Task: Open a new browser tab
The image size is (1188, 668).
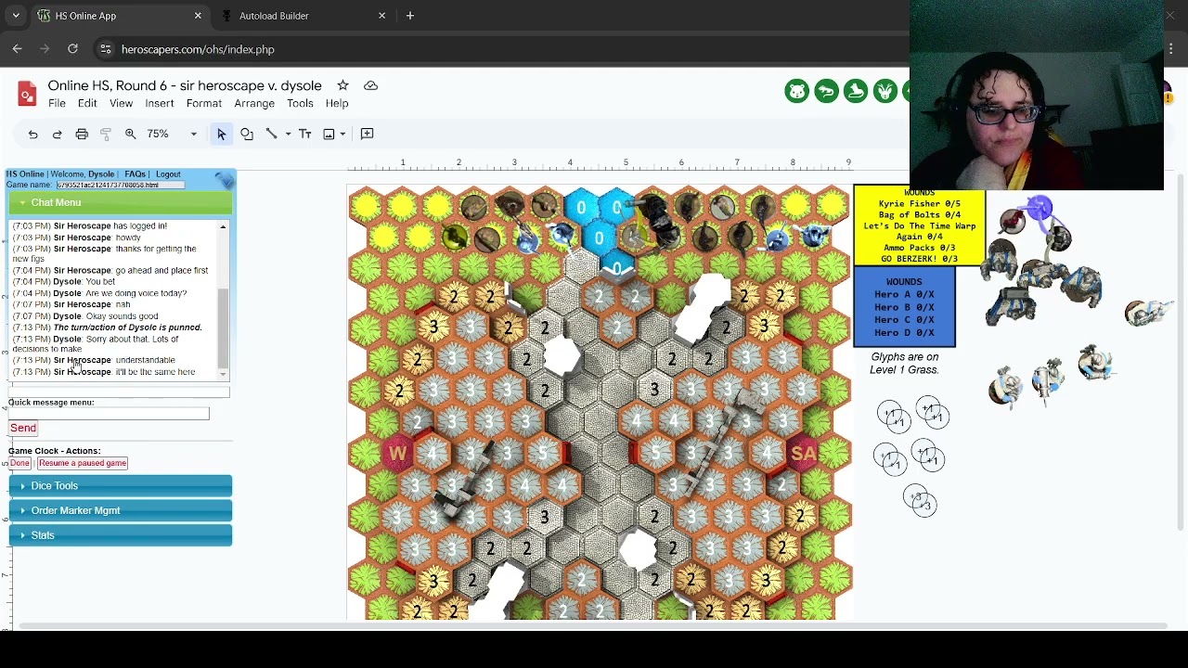Action: [x=410, y=16]
